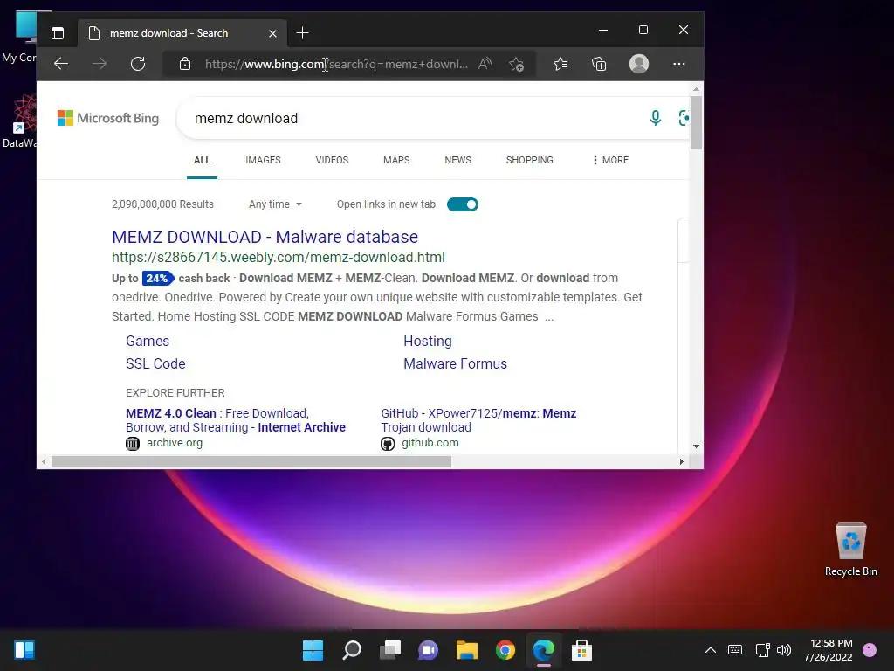This screenshot has height=671, width=894.
Task: Start voice search with microphone
Action: point(656,118)
